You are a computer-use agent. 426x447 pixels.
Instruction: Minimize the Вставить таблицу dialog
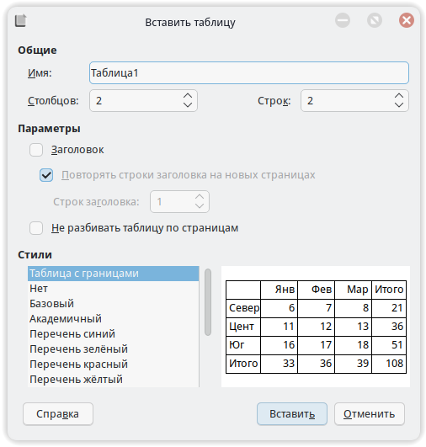coord(343,20)
